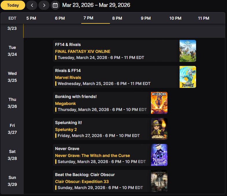The height and width of the screenshot is (196, 227).
Task: Click the Megabonk game link
Action: point(65,104)
